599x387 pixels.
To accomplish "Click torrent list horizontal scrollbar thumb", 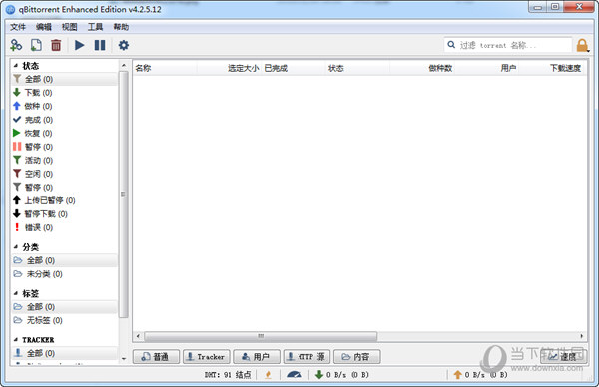I will (261, 336).
